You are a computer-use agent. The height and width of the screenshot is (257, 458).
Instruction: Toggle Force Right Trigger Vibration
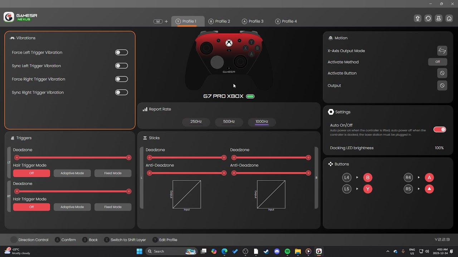(121, 79)
